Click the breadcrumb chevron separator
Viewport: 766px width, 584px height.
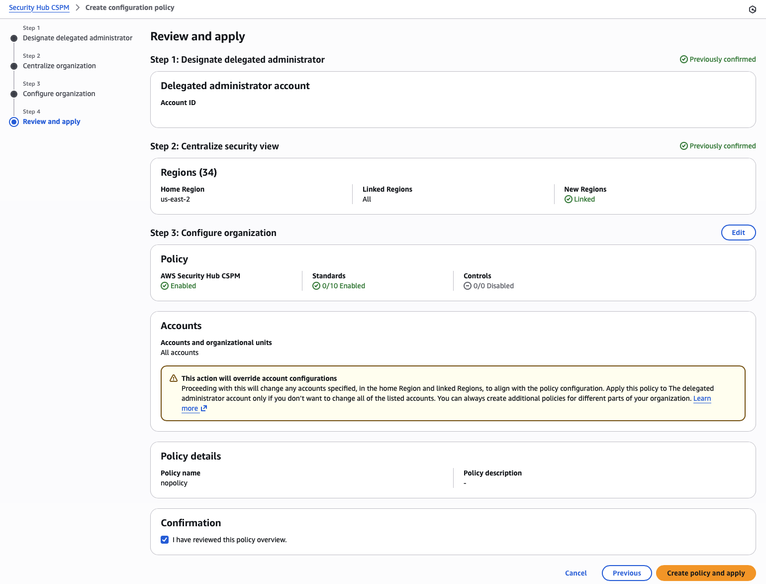78,7
